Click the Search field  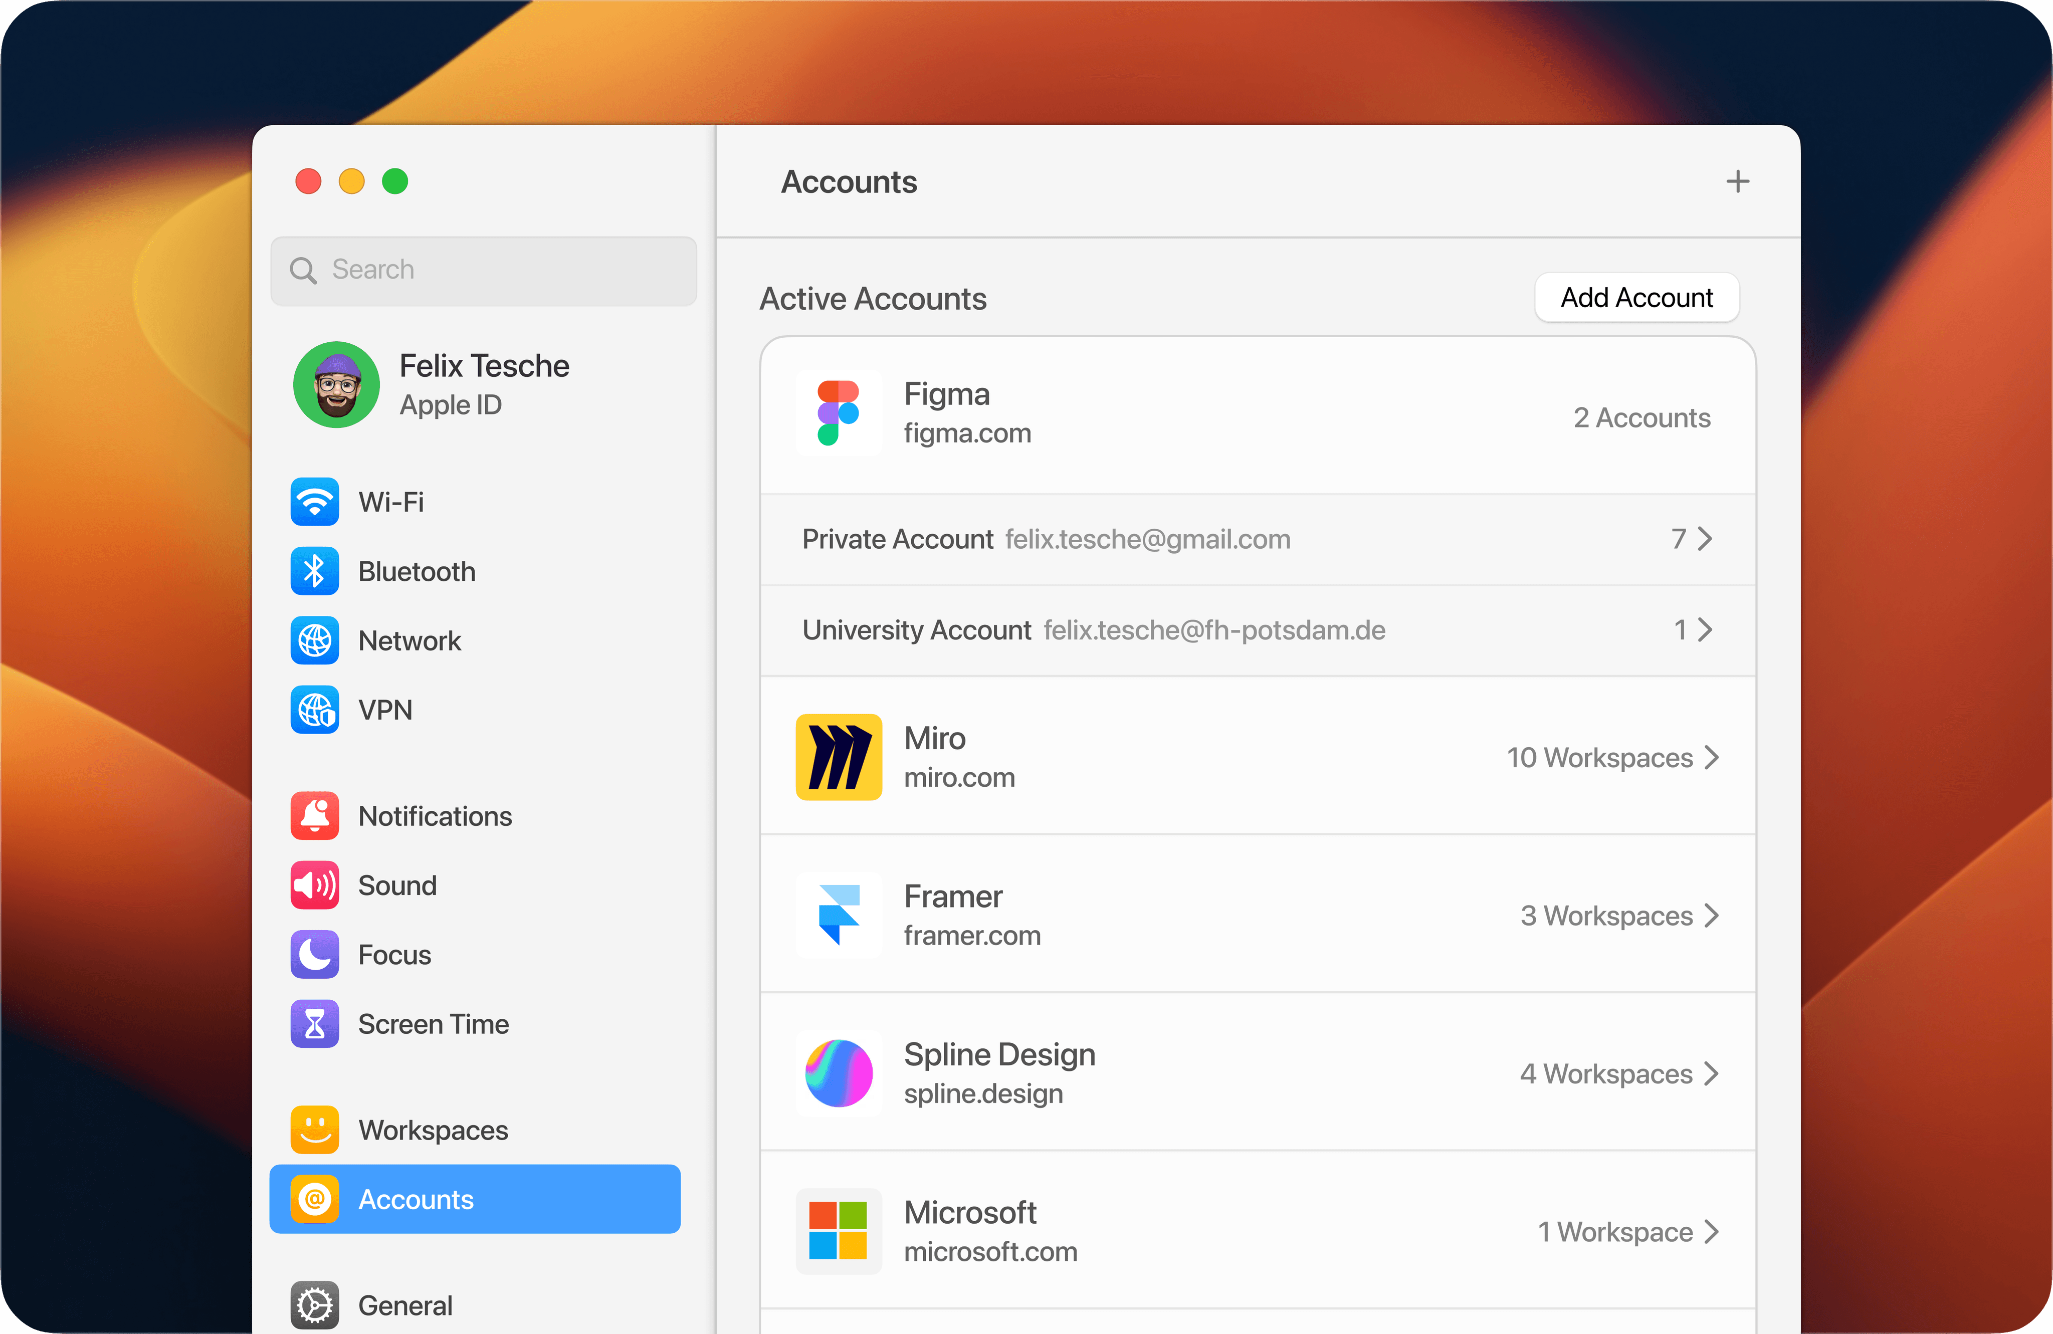483,270
